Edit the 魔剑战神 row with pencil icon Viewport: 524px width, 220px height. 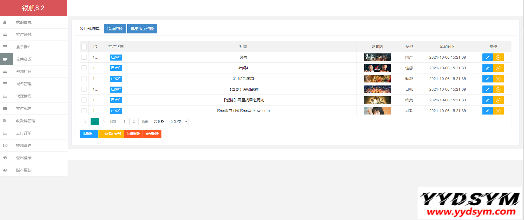click(x=488, y=90)
